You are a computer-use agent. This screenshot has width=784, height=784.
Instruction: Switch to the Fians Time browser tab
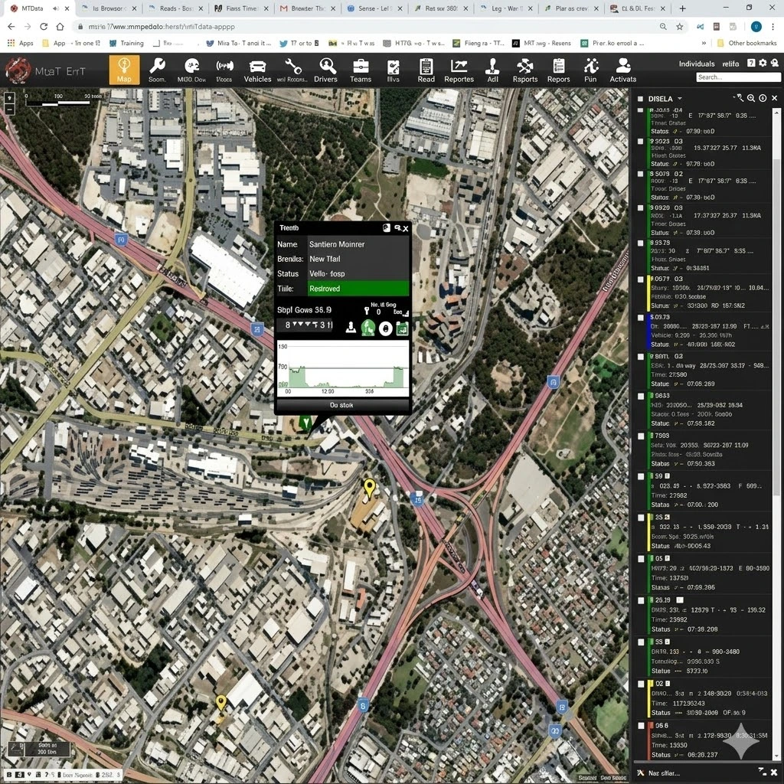(241, 8)
